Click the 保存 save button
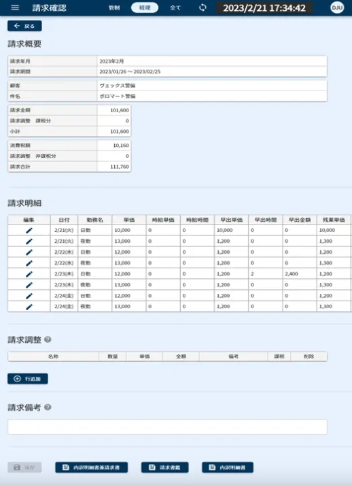 click(x=24, y=467)
